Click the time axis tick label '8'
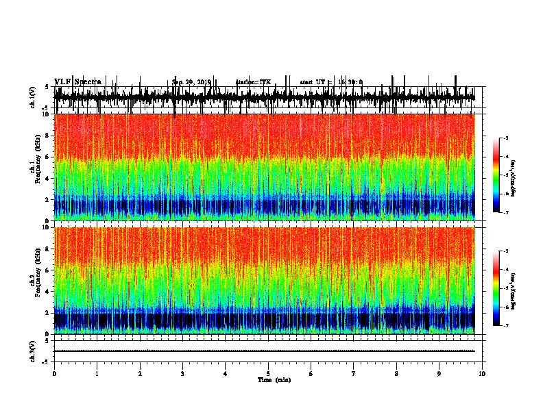The width and height of the screenshot is (543, 419). pyautogui.click(x=396, y=374)
